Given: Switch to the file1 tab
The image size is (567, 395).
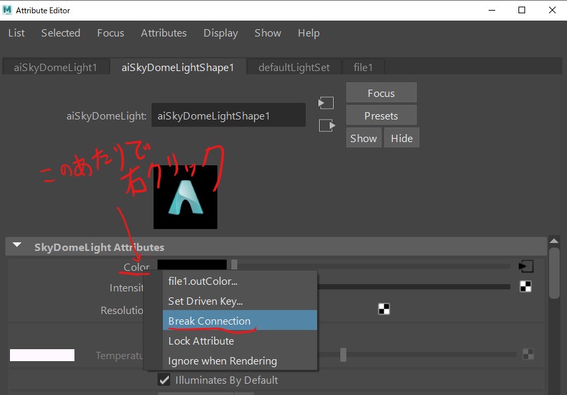Looking at the screenshot, I should 363,67.
